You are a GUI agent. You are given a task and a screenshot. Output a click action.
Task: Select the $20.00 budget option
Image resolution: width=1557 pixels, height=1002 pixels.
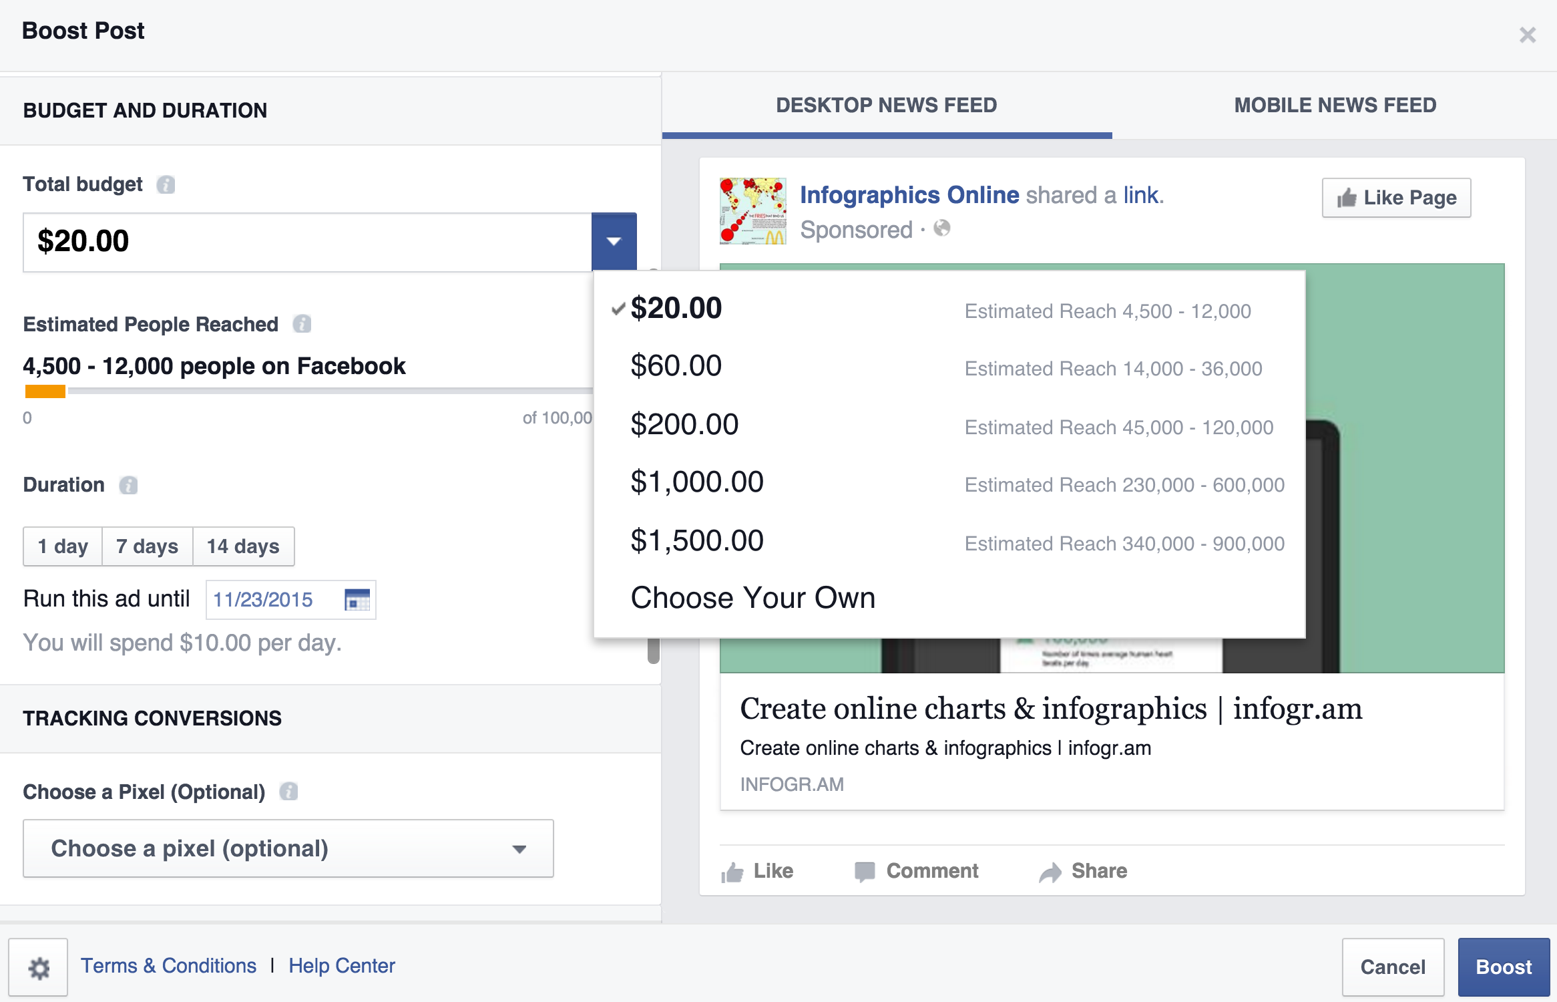[949, 309]
